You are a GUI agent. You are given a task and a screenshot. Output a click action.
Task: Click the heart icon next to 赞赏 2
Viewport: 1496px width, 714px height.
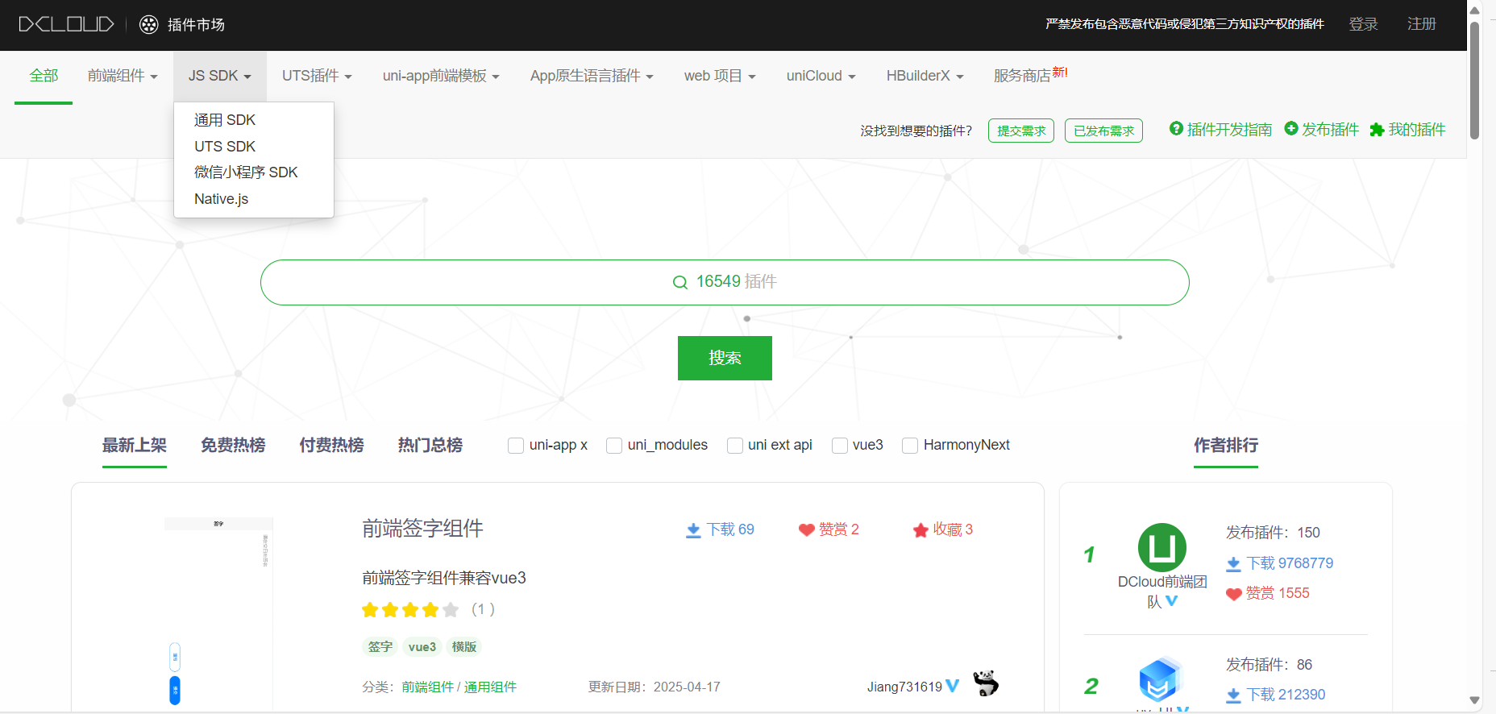806,530
